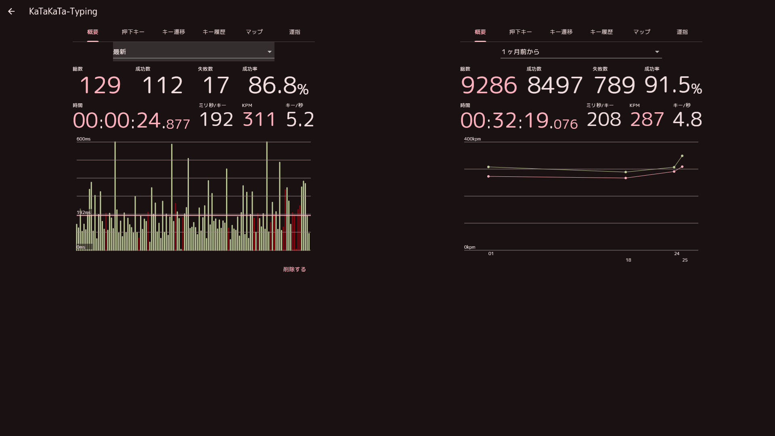
Task: Click the KaTaKaTa-Typing title text
Action: [63, 11]
